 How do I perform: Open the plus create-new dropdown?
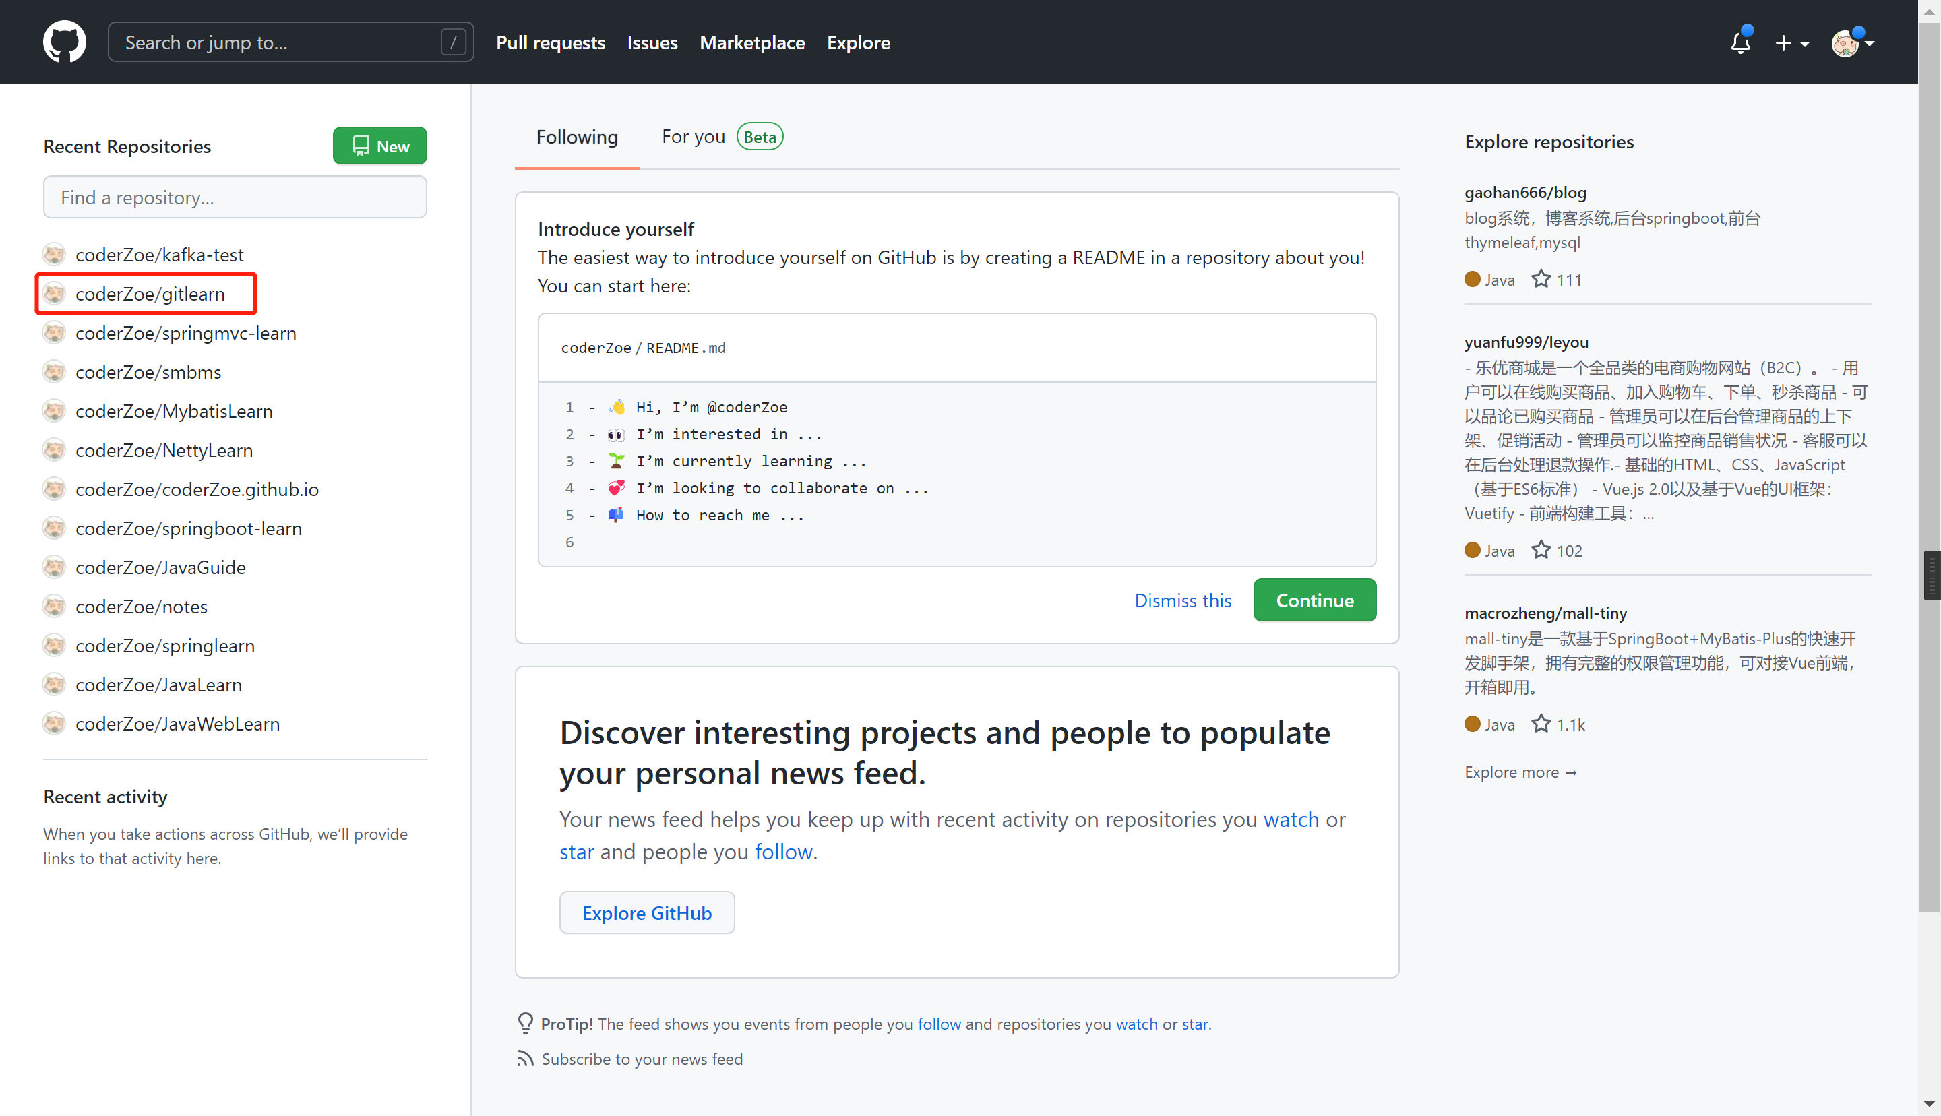pyautogui.click(x=1792, y=43)
